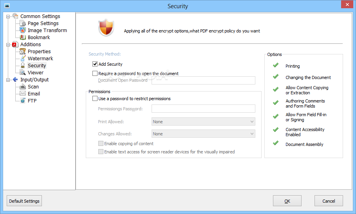Collapse the Input/Output tree node
Screen dimensions: 356x214
8,80
